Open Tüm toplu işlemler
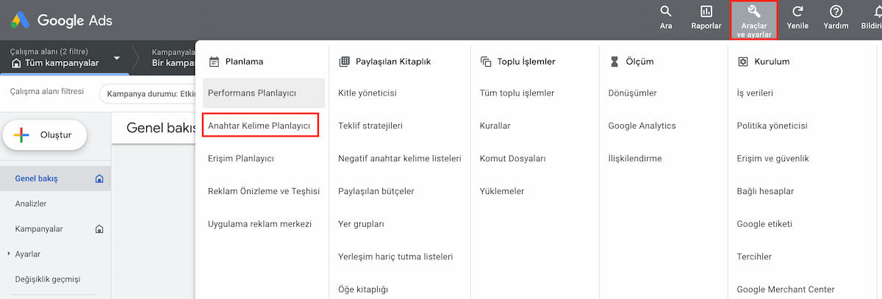Screen dimensions: 882x299 [517, 93]
